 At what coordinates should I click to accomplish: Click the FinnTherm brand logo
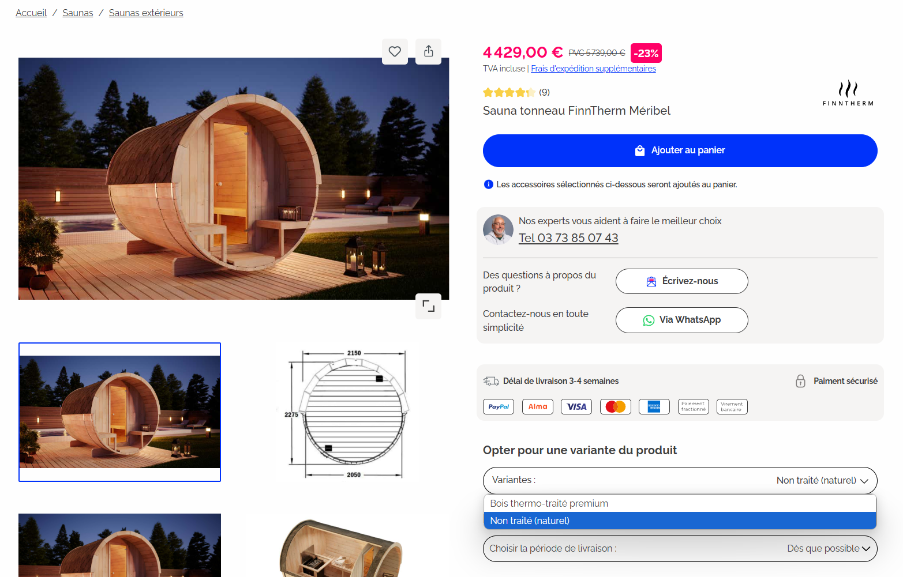848,93
